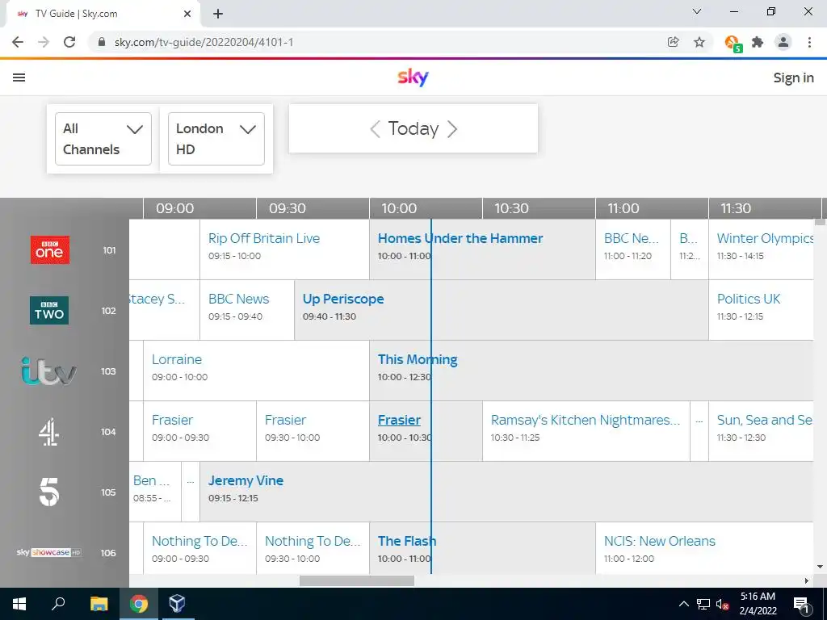Click the guide's scroll right arrow

pyautogui.click(x=807, y=581)
